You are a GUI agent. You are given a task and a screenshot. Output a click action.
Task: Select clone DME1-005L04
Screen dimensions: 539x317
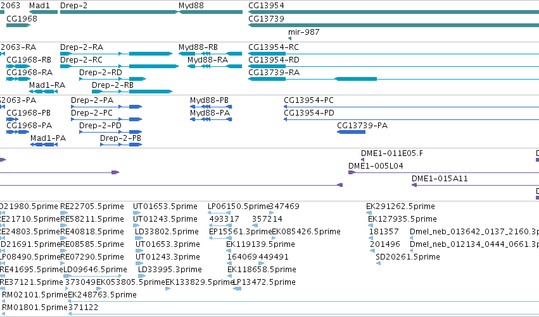click(443, 172)
